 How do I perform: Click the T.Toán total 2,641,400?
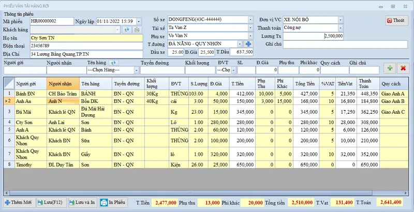coord(390,203)
